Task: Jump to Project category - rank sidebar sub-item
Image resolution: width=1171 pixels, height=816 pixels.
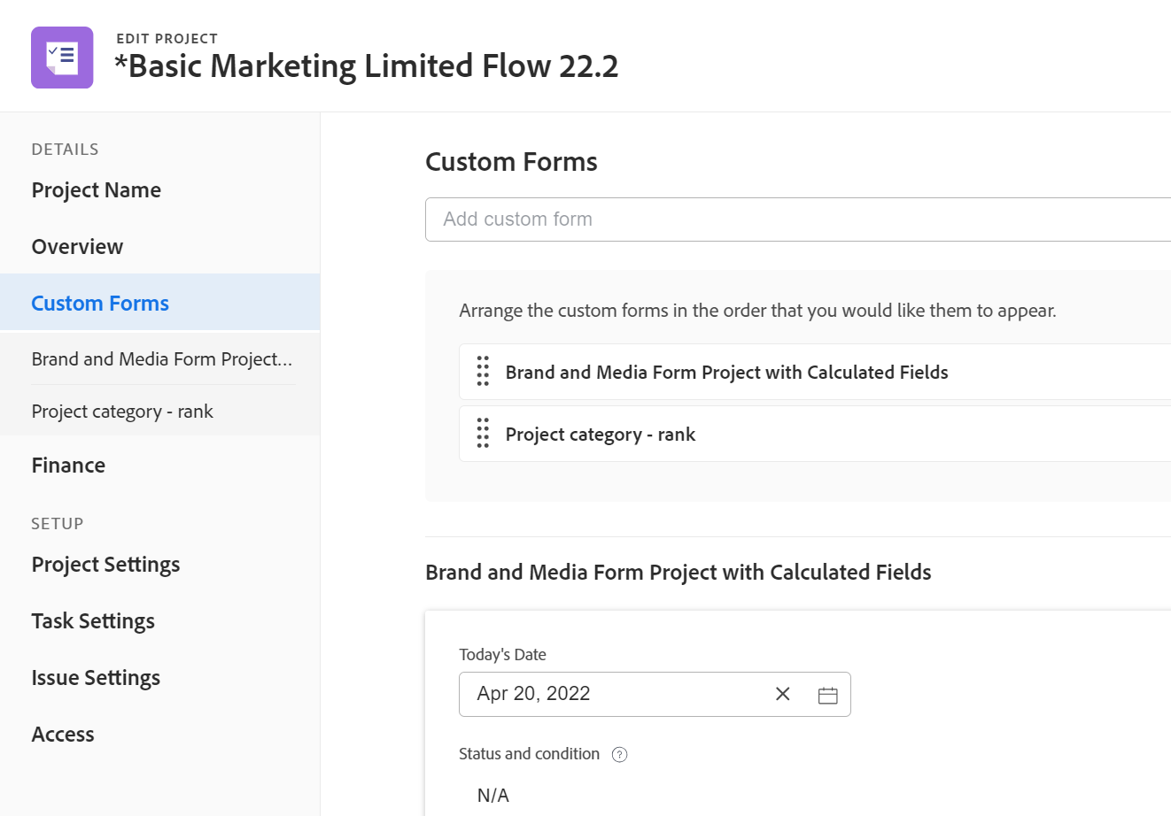Action: (x=122, y=412)
